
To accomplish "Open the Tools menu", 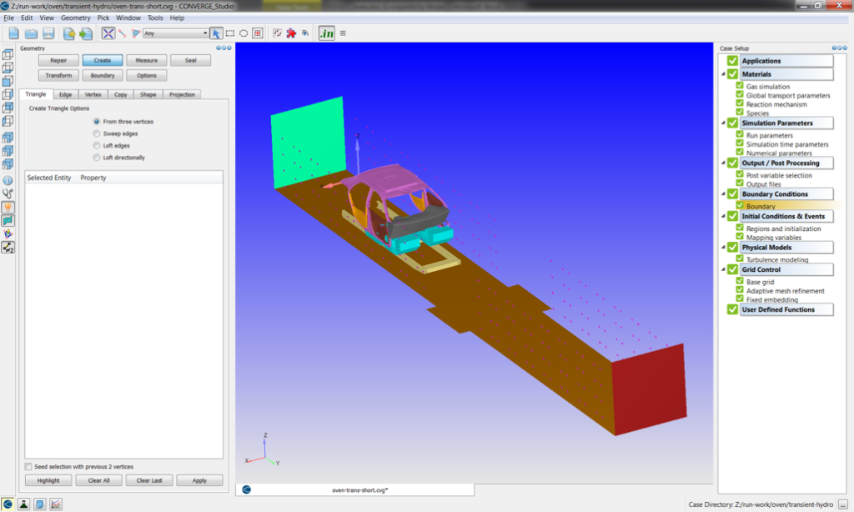I will click(x=155, y=18).
